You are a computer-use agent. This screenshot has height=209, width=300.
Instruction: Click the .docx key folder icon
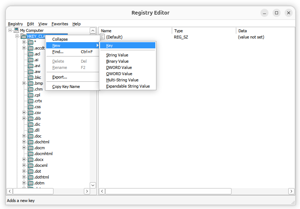tap(30, 159)
